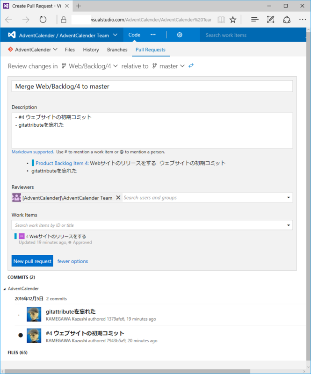The image size is (311, 374).
Task: Expand the Reviewers dropdown arrow
Action: [289, 197]
